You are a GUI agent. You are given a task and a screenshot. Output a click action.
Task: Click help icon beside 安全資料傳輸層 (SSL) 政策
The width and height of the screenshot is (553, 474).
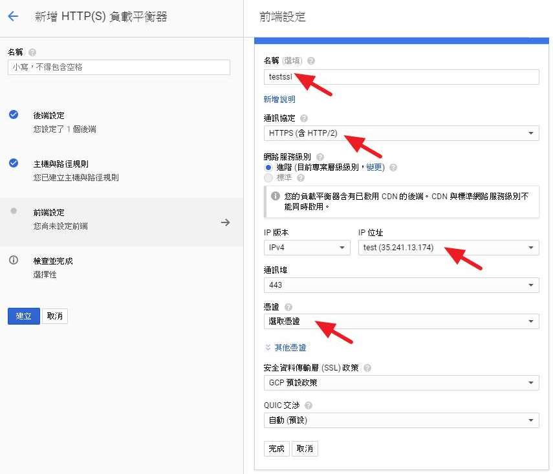[x=367, y=368]
